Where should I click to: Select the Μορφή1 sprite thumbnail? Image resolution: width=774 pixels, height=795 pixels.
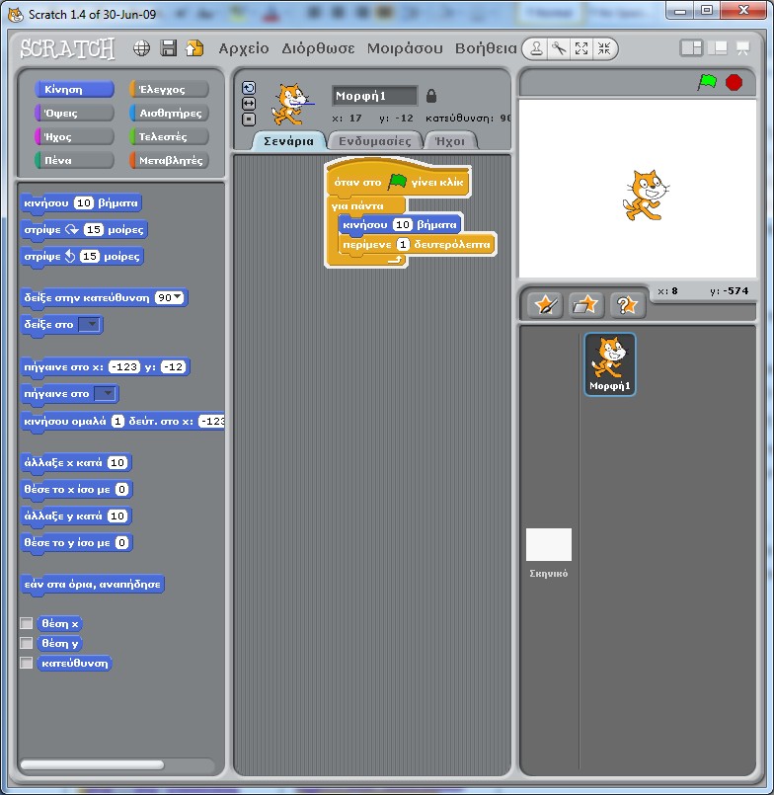click(x=610, y=364)
